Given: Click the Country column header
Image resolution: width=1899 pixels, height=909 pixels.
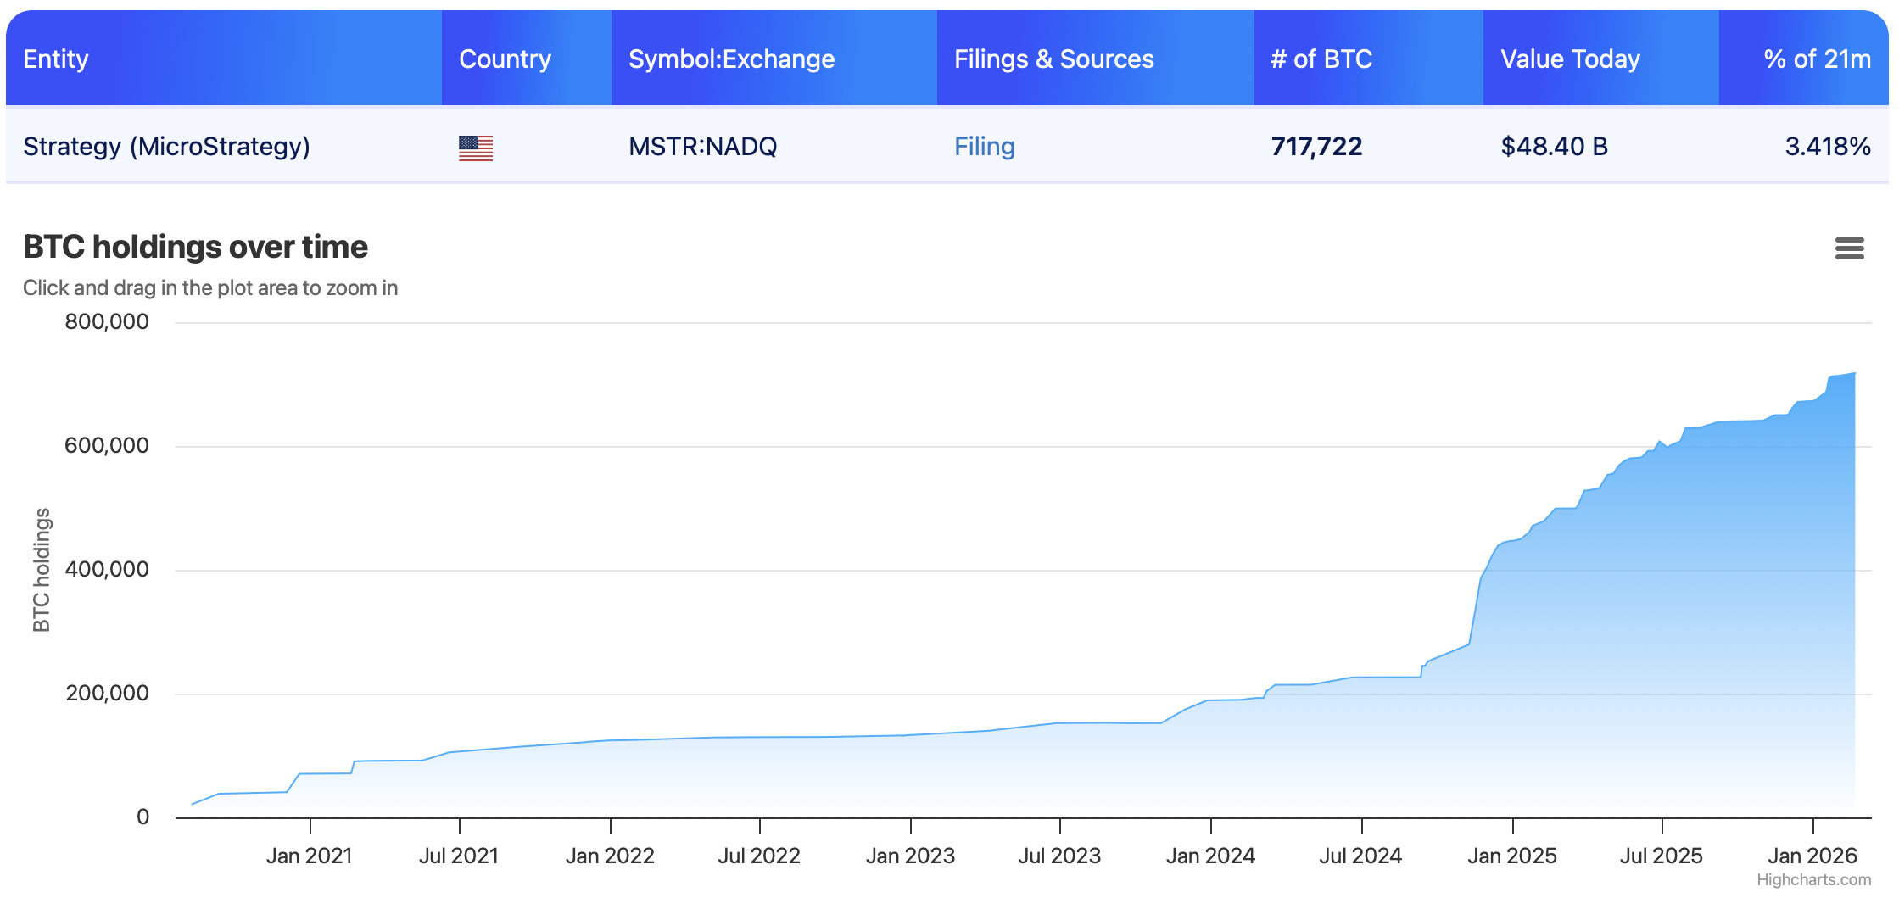Looking at the screenshot, I should tap(505, 59).
